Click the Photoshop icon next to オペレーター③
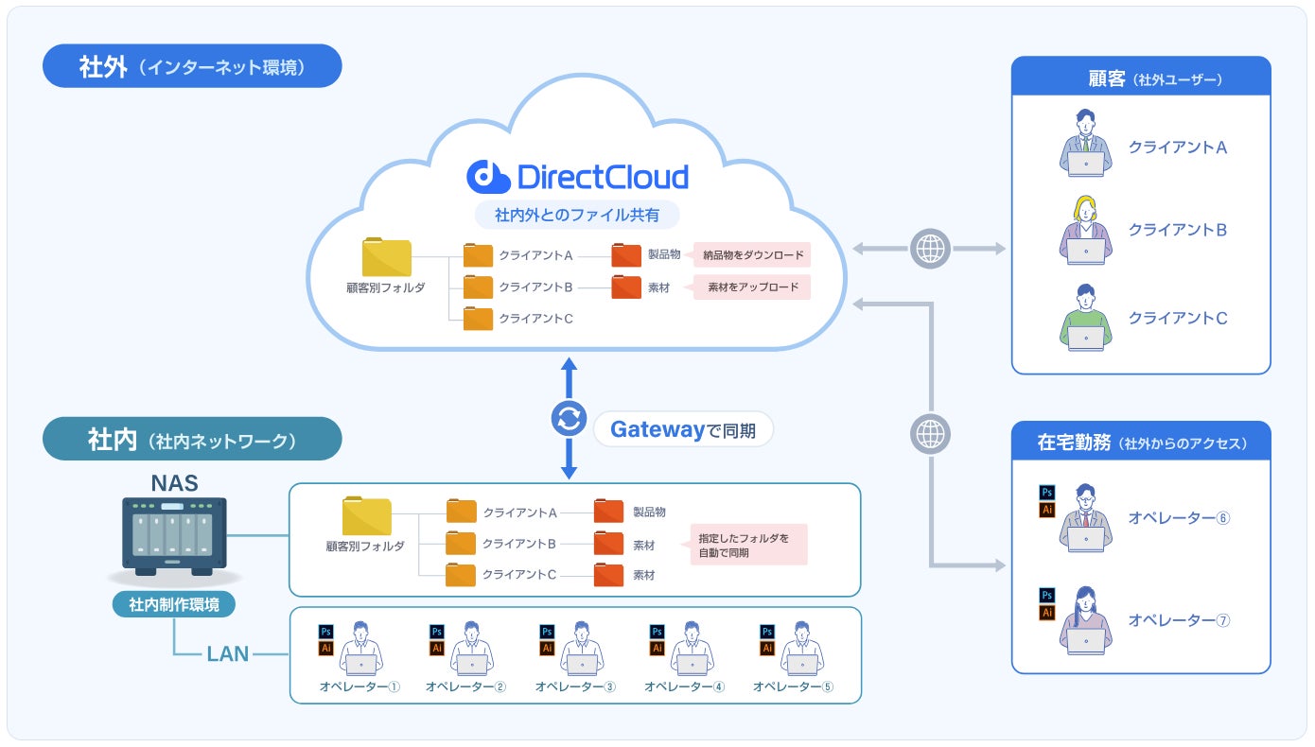The width and height of the screenshot is (1315, 747). pos(547,632)
